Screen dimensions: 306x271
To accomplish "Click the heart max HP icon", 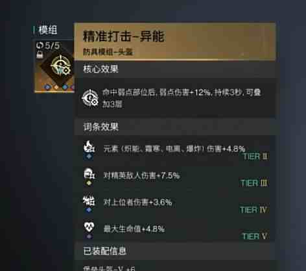I will [x=89, y=227].
